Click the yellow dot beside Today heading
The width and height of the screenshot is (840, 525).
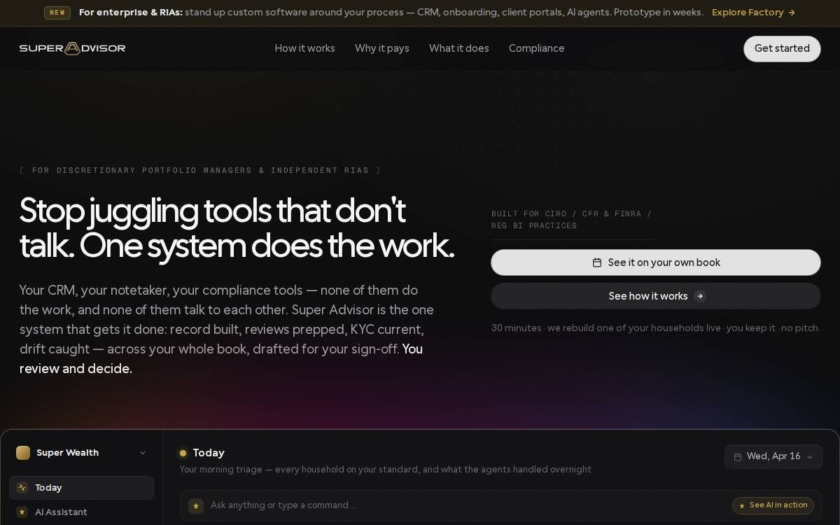183,453
